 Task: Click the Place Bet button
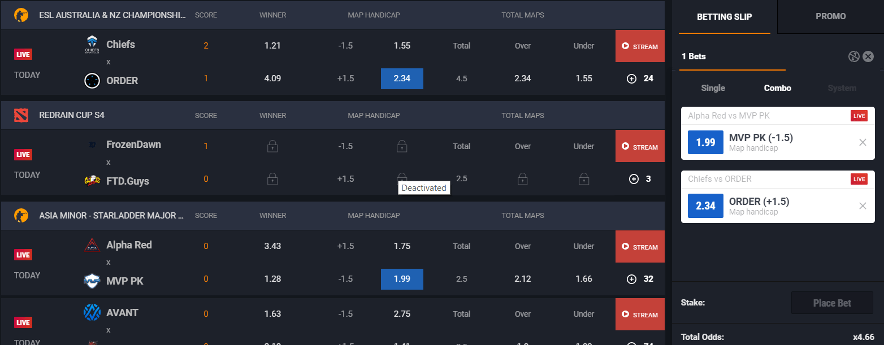coord(832,303)
